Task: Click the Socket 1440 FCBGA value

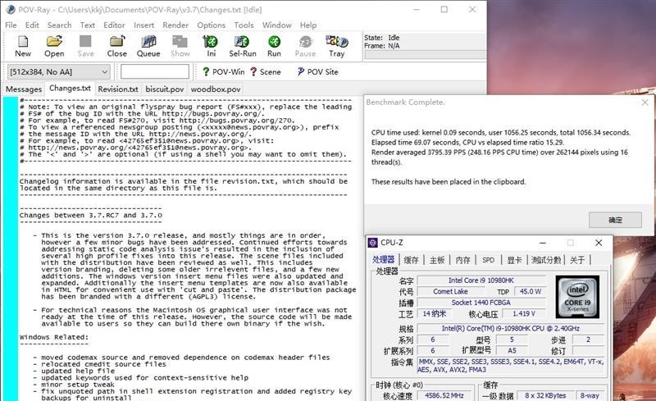Action: point(481,303)
